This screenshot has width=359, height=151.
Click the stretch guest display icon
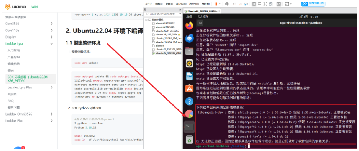[x=287, y=4]
